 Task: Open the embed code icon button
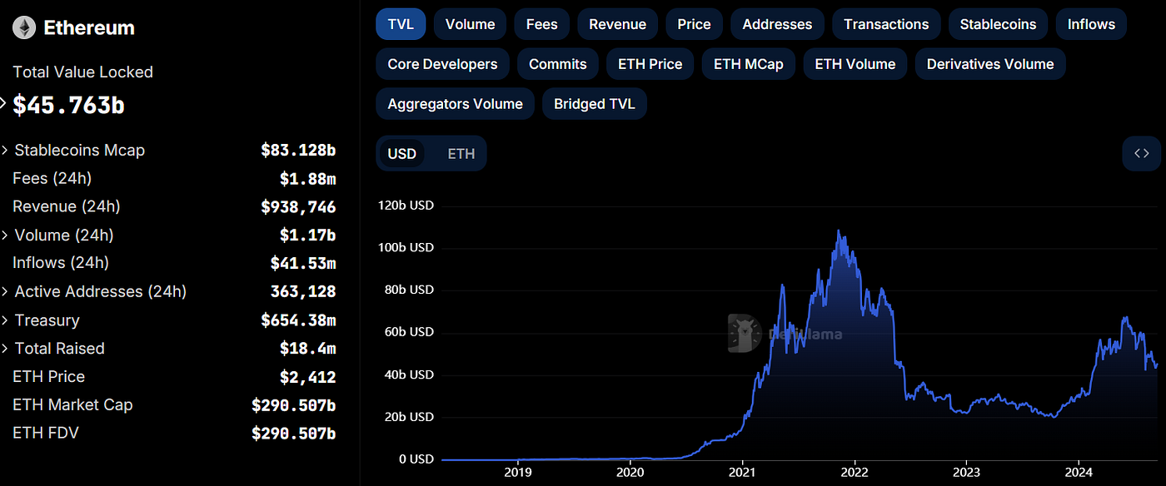pyautogui.click(x=1141, y=153)
